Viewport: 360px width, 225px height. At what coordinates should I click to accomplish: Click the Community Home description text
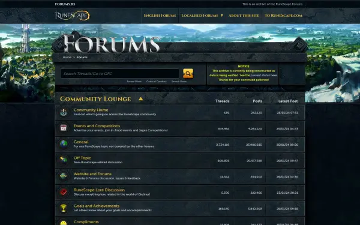point(115,114)
